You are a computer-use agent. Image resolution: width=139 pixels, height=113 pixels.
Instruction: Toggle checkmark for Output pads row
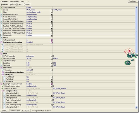click(1, 35)
